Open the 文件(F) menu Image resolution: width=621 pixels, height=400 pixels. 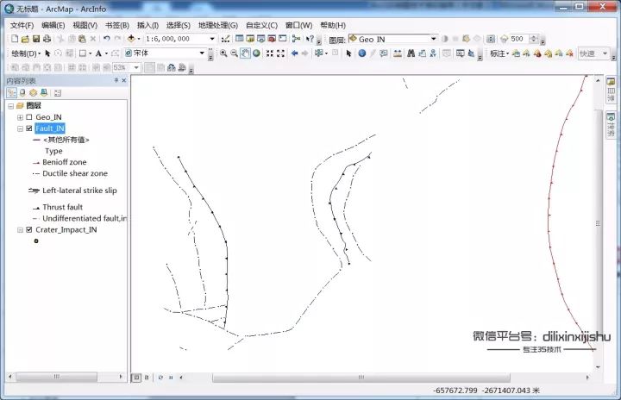22,25
